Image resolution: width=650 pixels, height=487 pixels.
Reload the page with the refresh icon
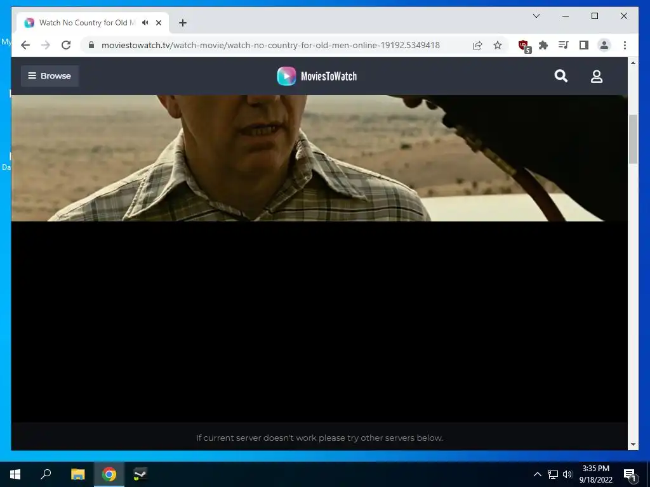pos(66,45)
